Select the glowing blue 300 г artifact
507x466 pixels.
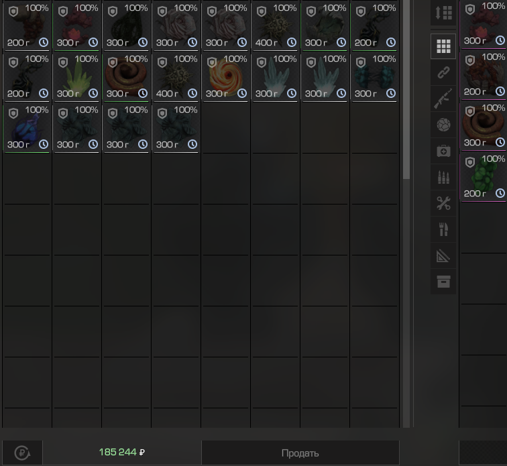(x=27, y=127)
